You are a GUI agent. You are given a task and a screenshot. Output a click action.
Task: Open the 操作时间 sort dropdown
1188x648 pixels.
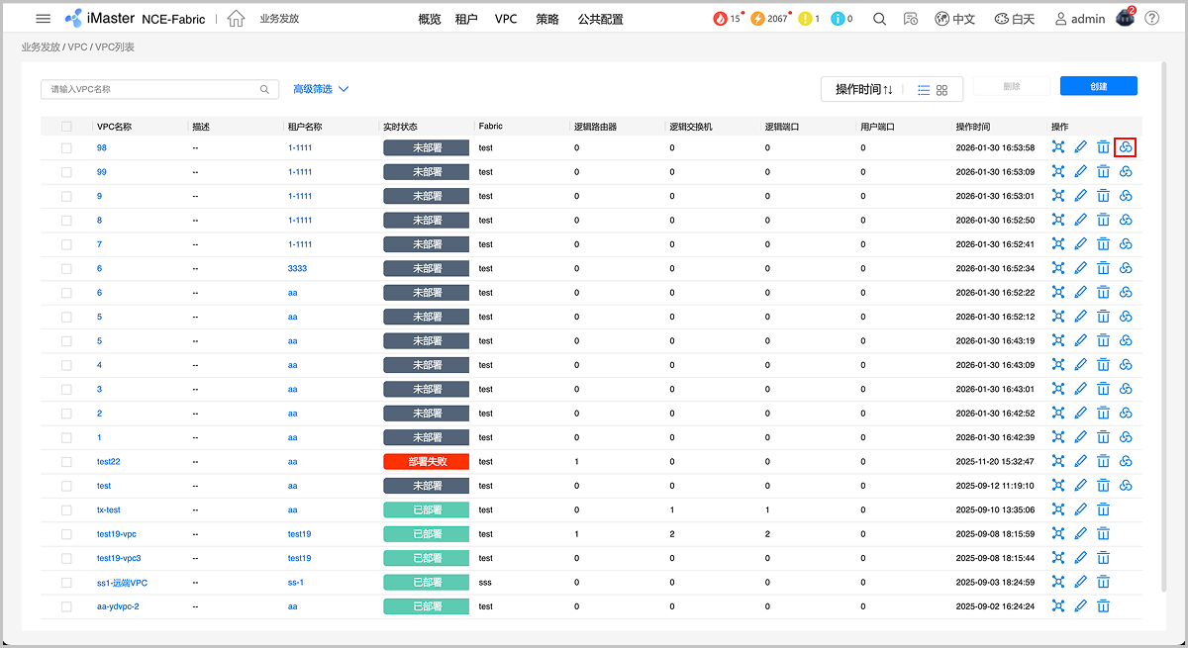pos(863,90)
